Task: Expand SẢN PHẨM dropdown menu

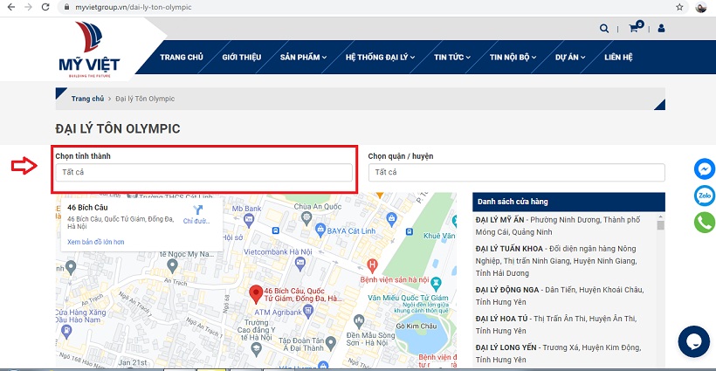Action: (303, 57)
